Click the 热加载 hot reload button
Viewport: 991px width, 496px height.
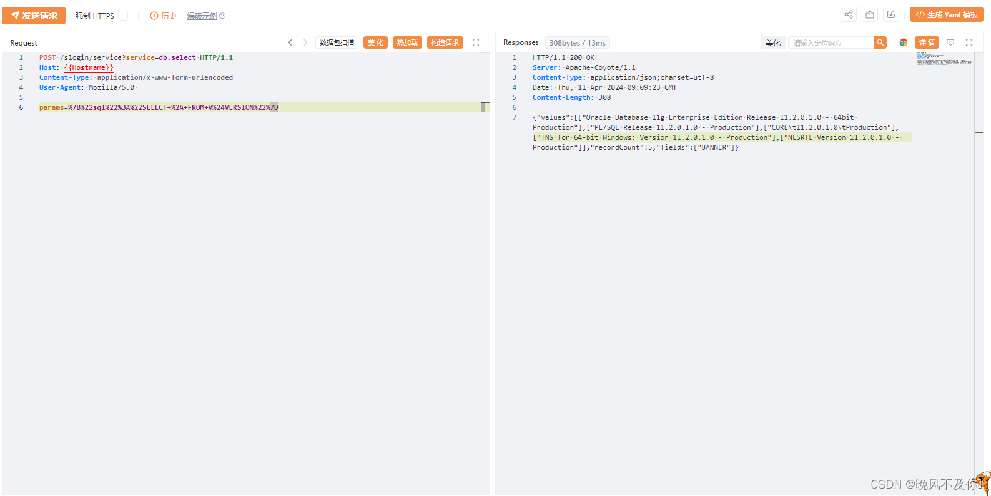coord(407,42)
